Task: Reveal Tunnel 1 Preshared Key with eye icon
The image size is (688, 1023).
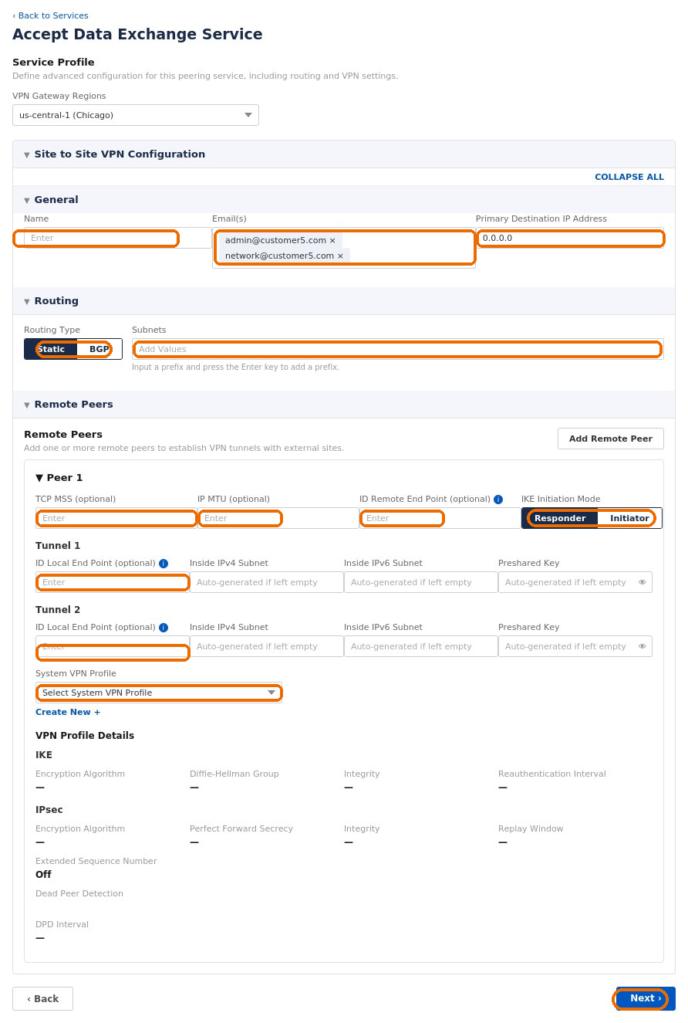Action: pyautogui.click(x=642, y=582)
